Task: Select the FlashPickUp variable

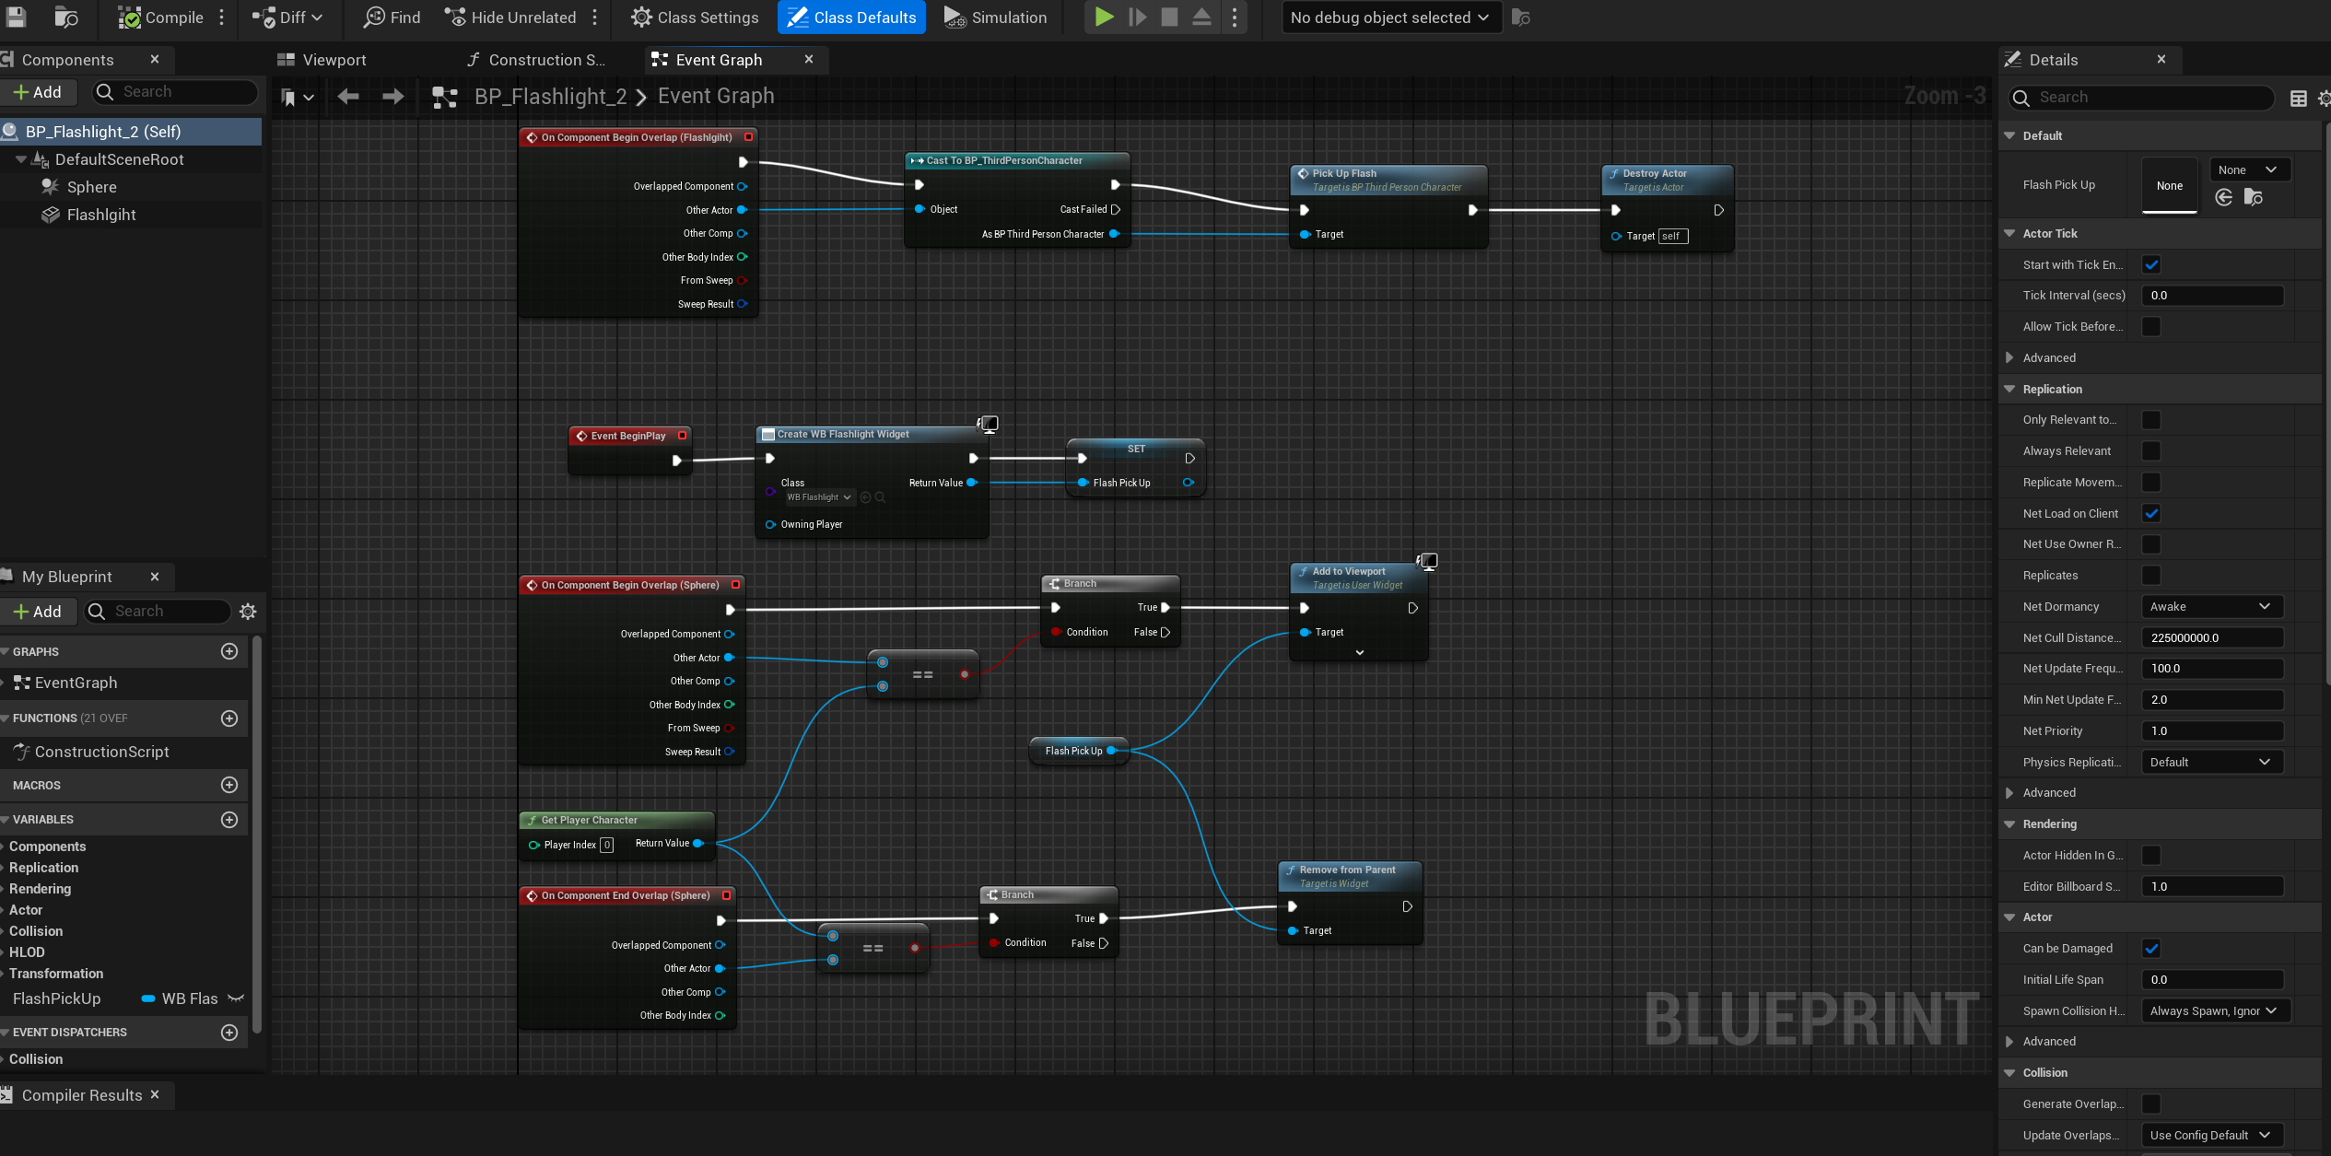Action: pyautogui.click(x=56, y=998)
